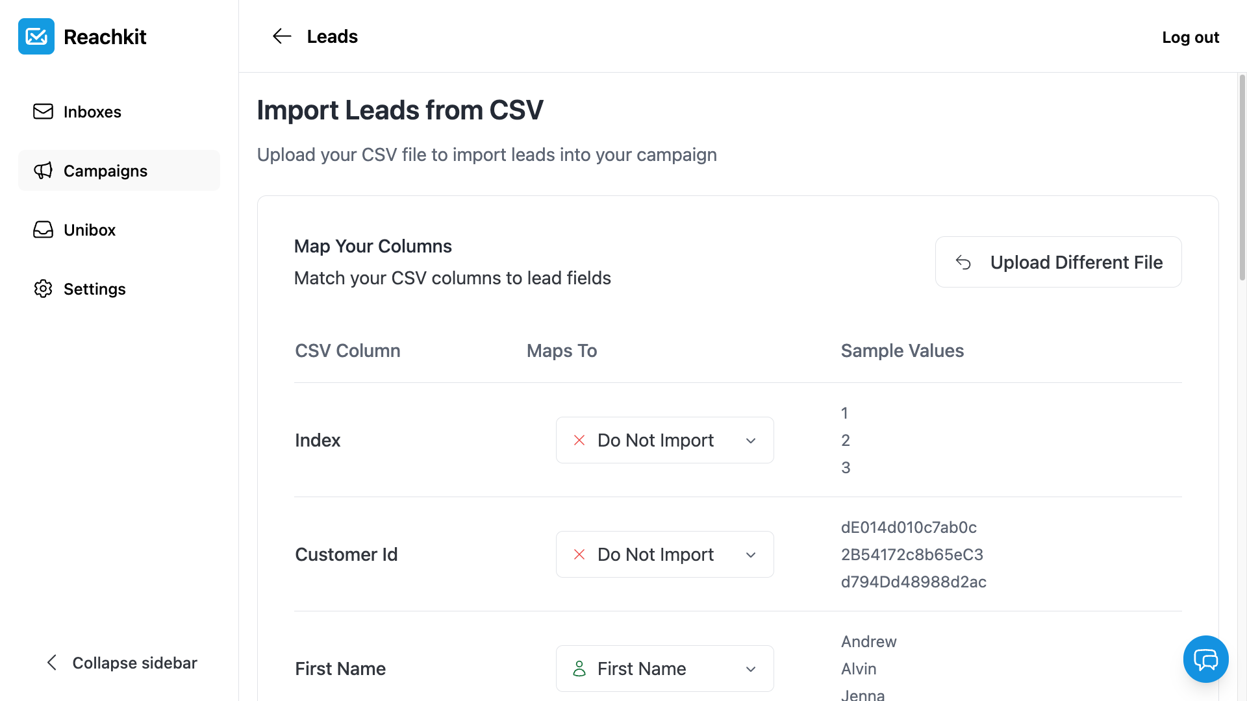This screenshot has height=701, width=1247.
Task: Open the chat support bubble
Action: [x=1205, y=659]
